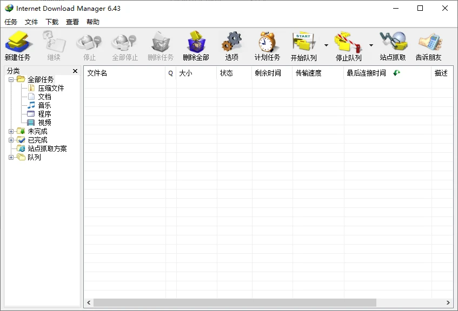
Task: Click the horizontal scrollbar thumb
Action: coord(235,303)
